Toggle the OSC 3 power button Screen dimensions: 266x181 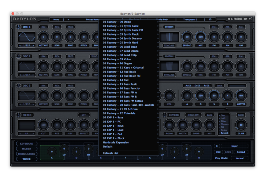pyautogui.click(x=19, y=86)
